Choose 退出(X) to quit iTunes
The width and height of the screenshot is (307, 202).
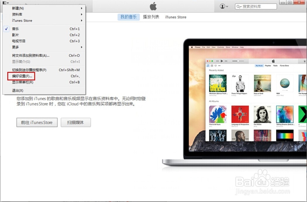click(44, 91)
